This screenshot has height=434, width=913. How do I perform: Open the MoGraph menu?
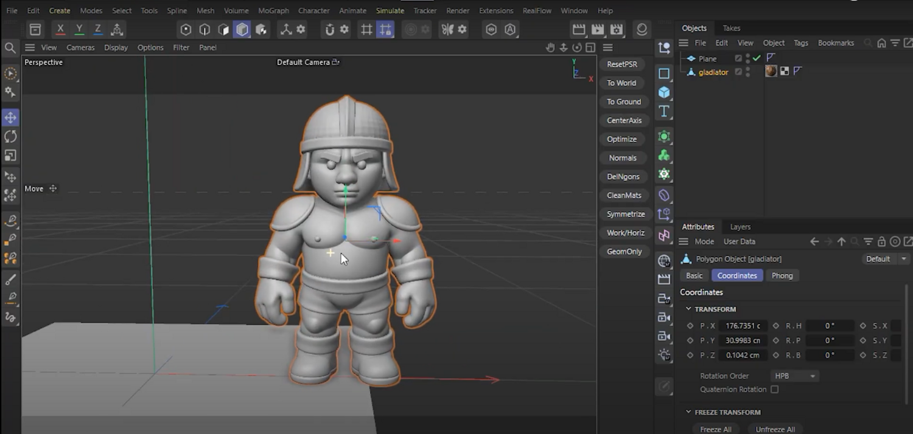(x=273, y=10)
